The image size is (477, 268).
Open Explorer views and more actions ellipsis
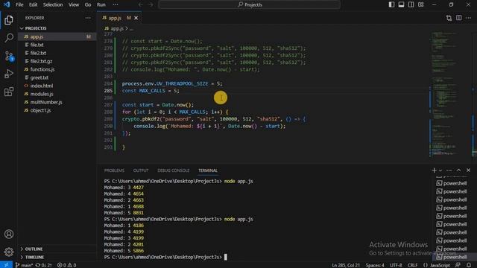point(88,18)
